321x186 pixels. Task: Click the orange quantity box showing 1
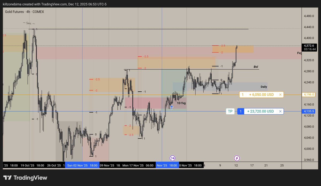point(243,95)
